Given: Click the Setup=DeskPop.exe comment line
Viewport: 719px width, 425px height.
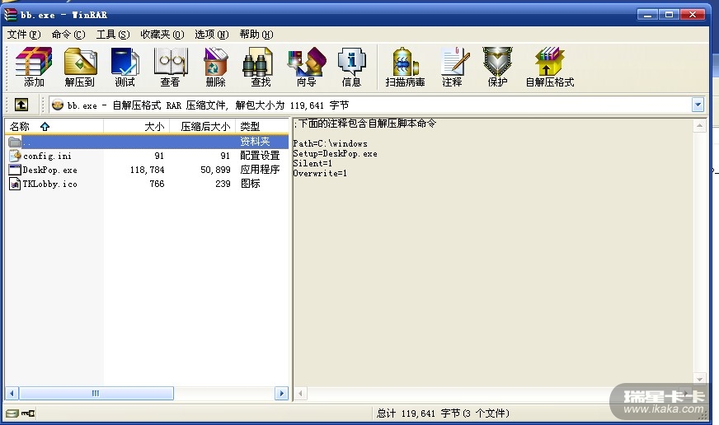Looking at the screenshot, I should tap(336, 154).
